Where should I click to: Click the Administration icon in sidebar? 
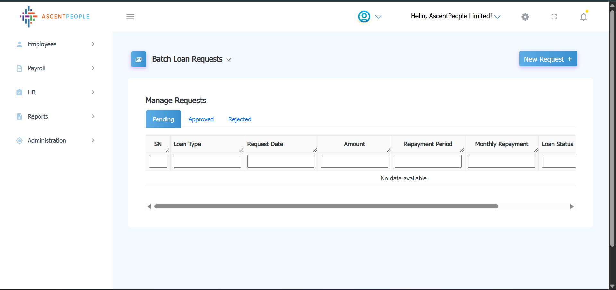20,141
